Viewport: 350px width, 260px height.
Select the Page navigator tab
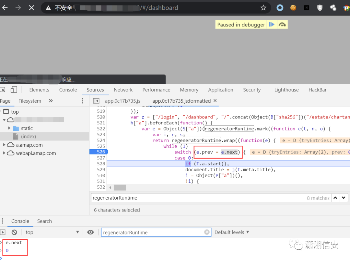click(5, 101)
